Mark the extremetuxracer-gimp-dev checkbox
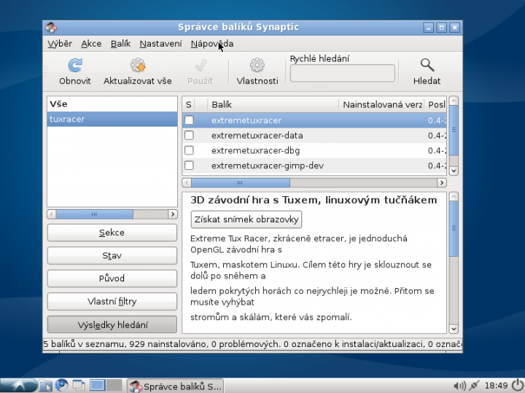 (x=189, y=166)
